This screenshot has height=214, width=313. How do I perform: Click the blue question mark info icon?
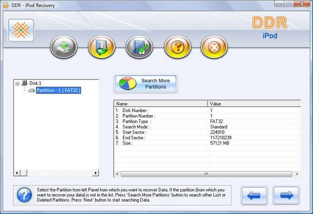(x=24, y=195)
